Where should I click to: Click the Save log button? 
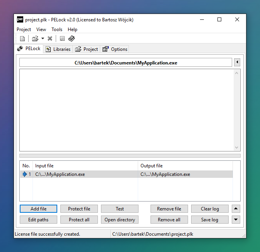pyautogui.click(x=210, y=219)
